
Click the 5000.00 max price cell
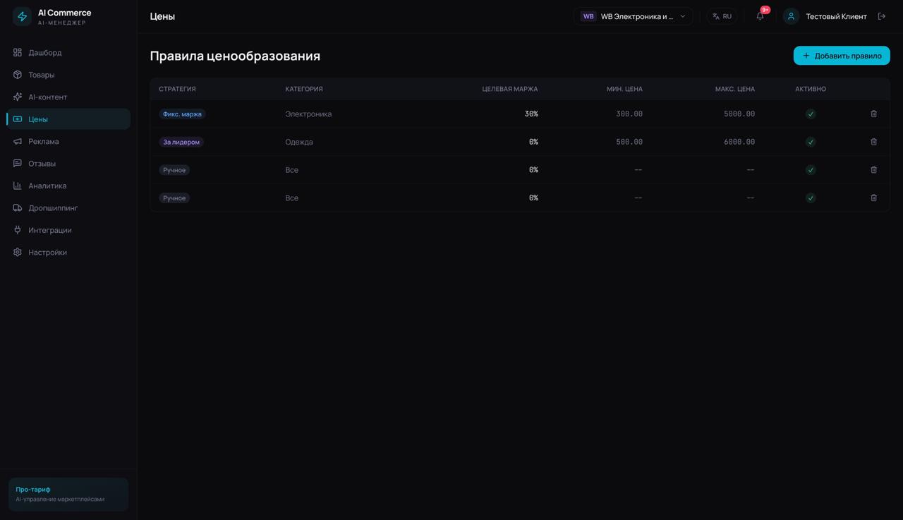tap(739, 114)
